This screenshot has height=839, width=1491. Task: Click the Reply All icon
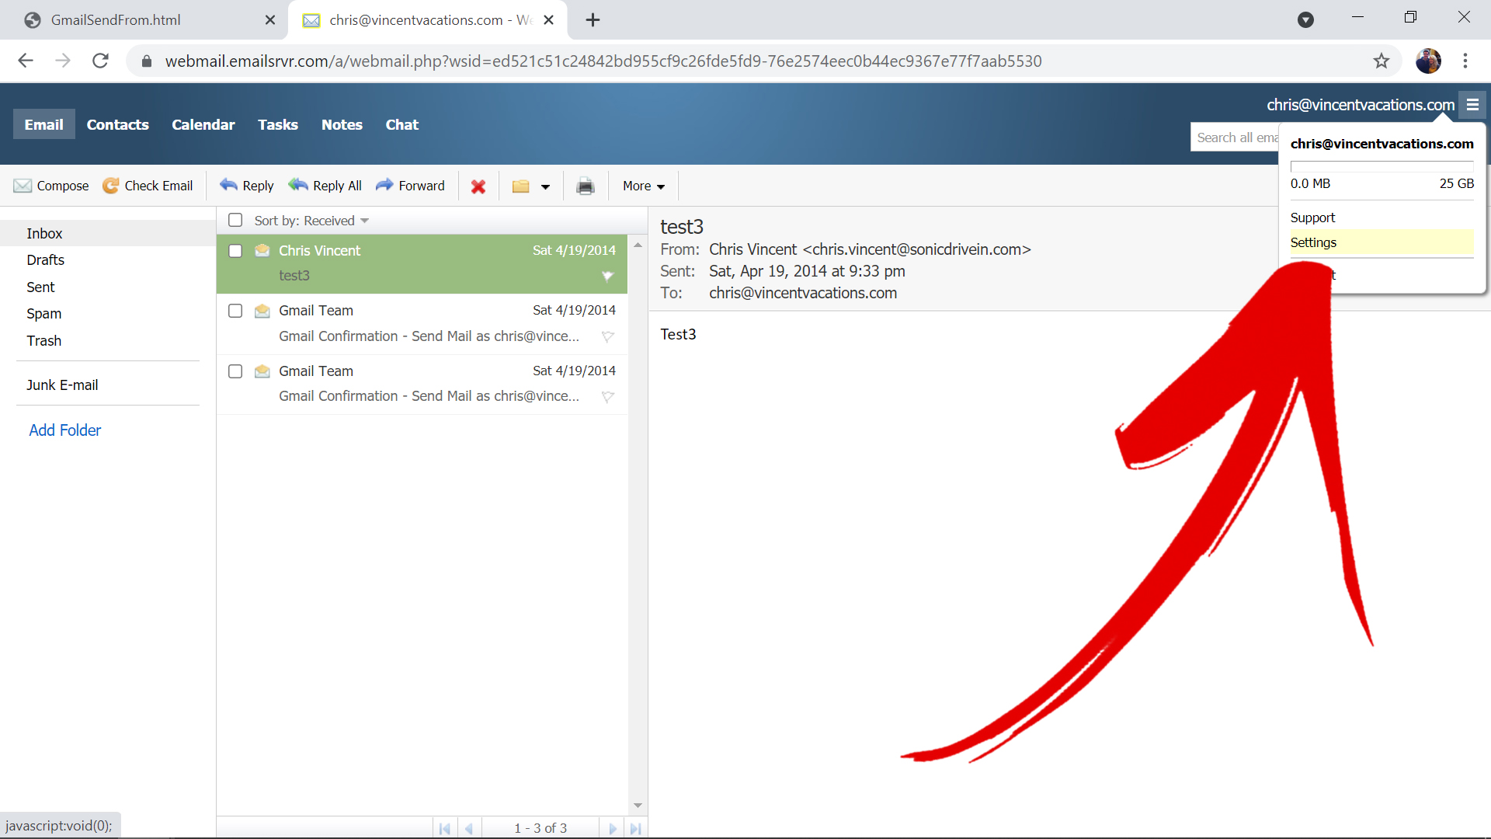point(298,185)
